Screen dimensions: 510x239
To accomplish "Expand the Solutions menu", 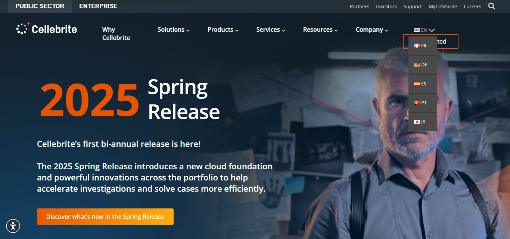I will click(174, 30).
